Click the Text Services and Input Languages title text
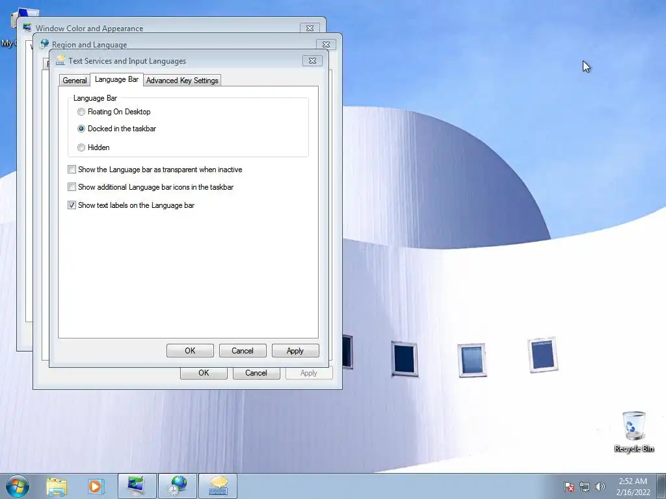Screen dimensions: 666x499 pyautogui.click(x=127, y=61)
